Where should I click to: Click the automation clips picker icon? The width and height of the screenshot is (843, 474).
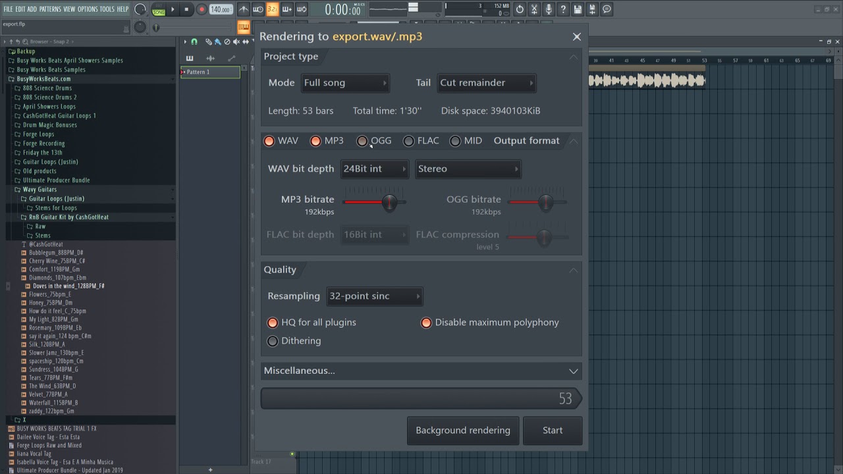point(231,58)
